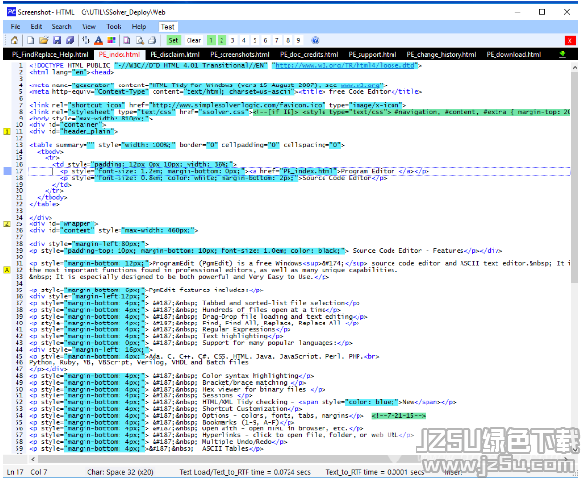Toggle bookmark number 7 in the toolbar

pyautogui.click(x=277, y=40)
